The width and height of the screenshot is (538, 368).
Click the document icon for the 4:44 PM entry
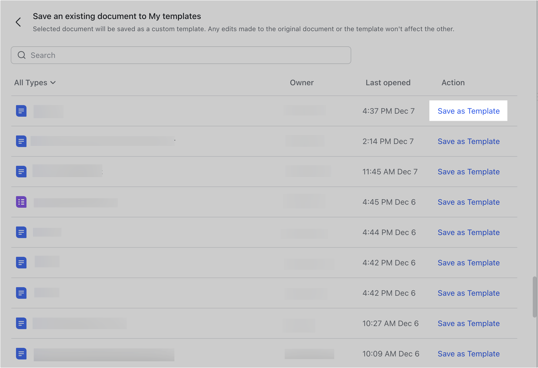click(21, 232)
